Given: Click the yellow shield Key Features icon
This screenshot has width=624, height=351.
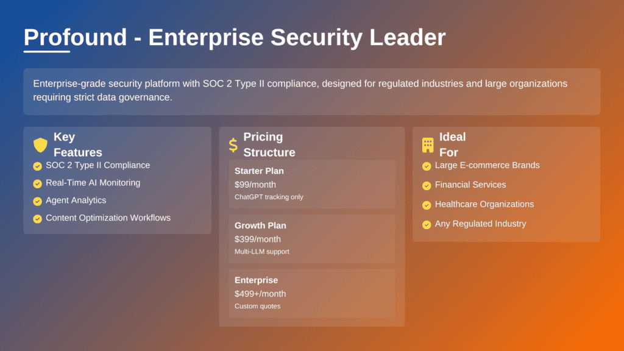Looking at the screenshot, I should (40, 145).
